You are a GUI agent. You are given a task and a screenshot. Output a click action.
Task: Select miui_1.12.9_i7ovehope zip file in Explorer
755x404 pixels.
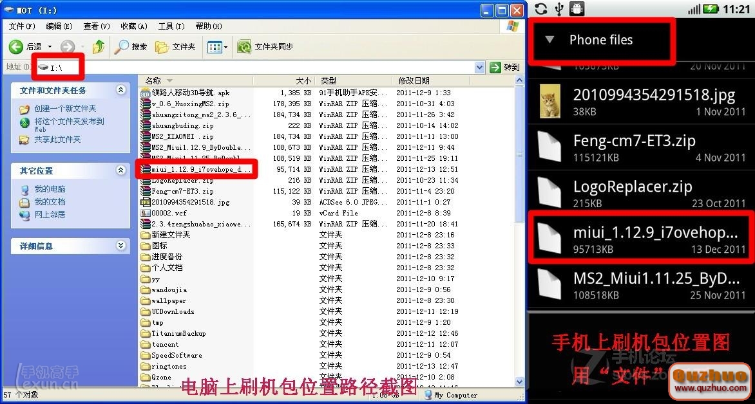196,169
